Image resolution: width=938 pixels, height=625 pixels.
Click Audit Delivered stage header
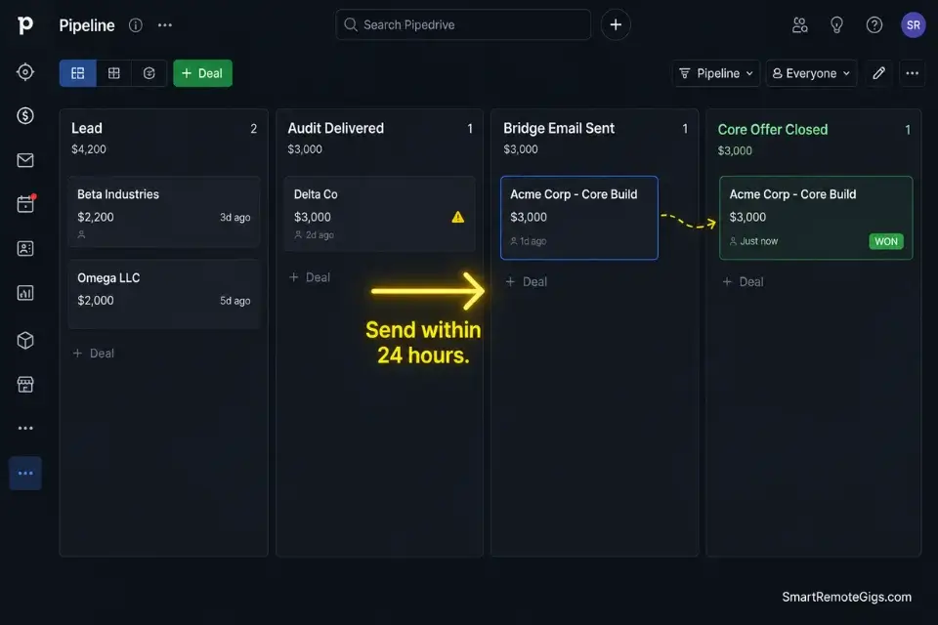click(335, 128)
